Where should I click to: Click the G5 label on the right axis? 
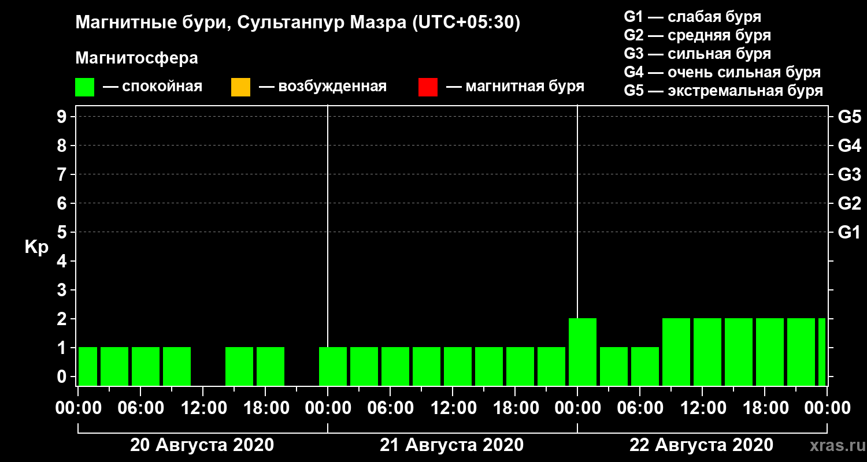tap(850, 117)
